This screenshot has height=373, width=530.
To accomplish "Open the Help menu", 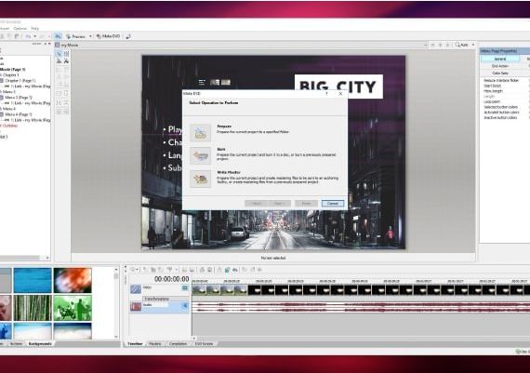I will [34, 29].
